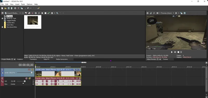
Task: Select the Counter-strike media thumbnail
Action: coord(33,22)
